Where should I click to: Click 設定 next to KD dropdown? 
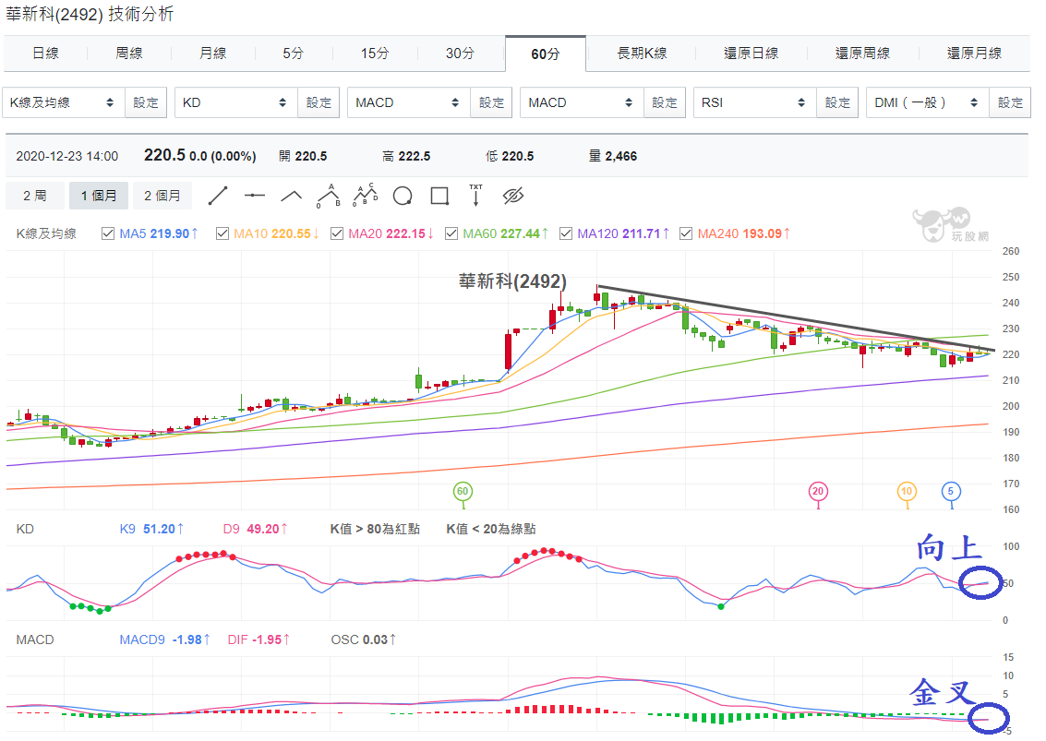pyautogui.click(x=319, y=102)
